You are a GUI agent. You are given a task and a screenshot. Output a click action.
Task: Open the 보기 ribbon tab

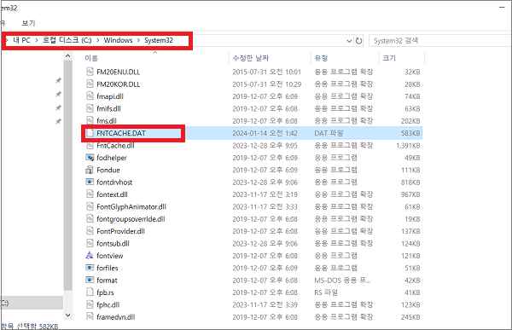tap(28, 23)
